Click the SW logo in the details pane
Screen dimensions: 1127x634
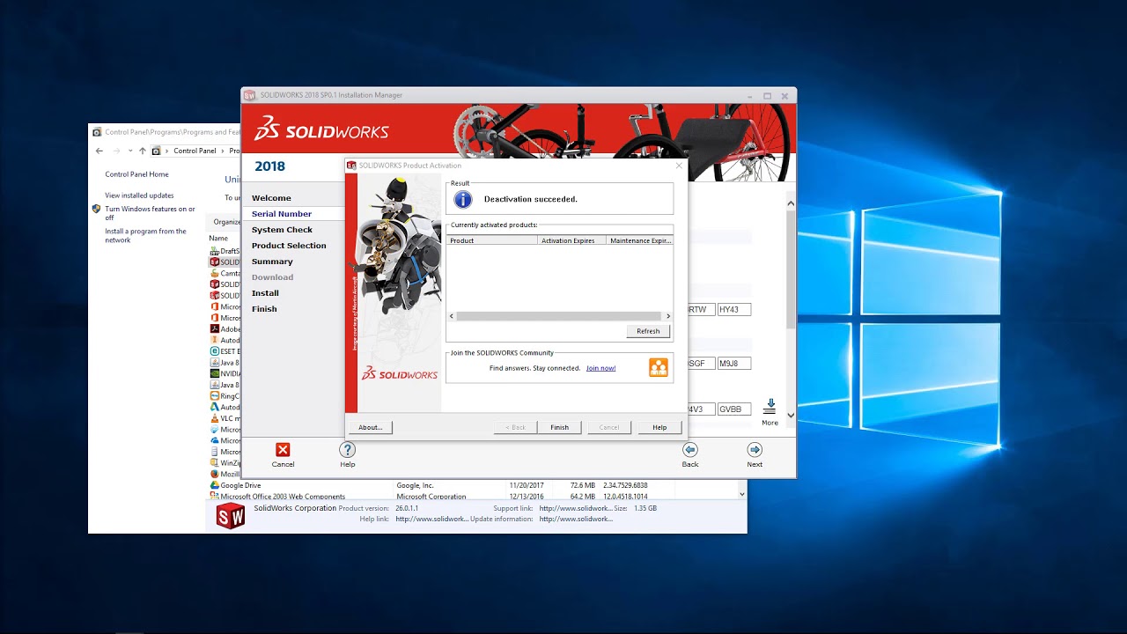231,516
